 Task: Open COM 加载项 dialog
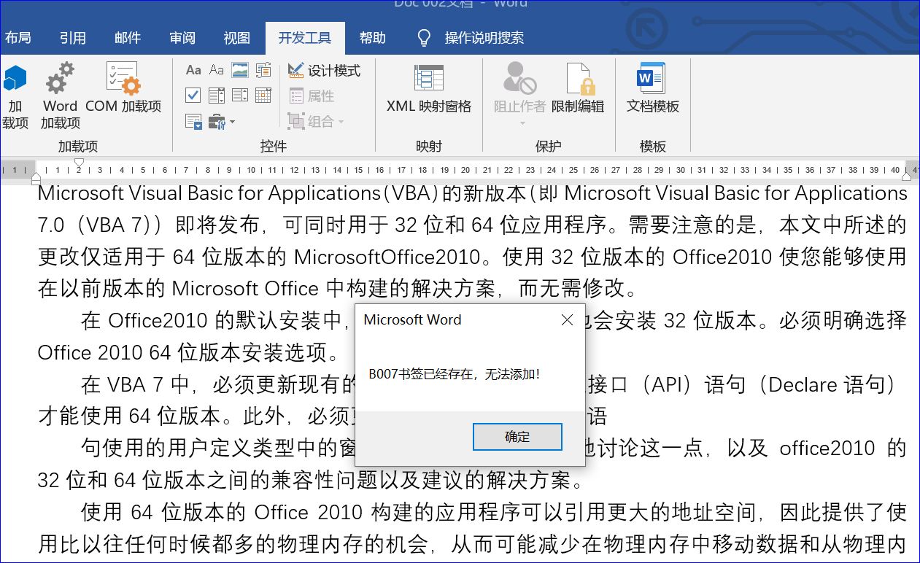click(123, 88)
